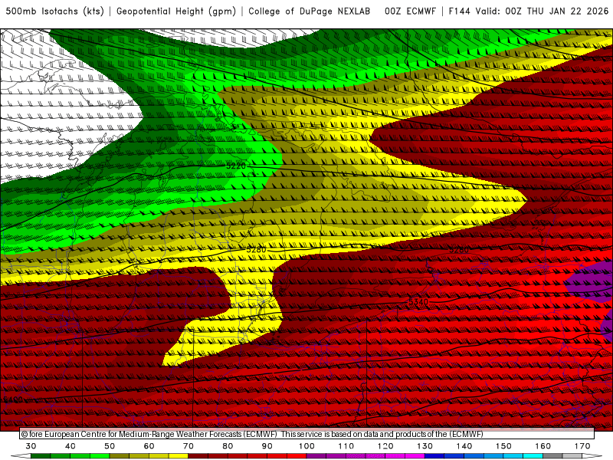The height and width of the screenshot is (460, 613).
Task: Select the '120' color scale label
Action: (385, 446)
